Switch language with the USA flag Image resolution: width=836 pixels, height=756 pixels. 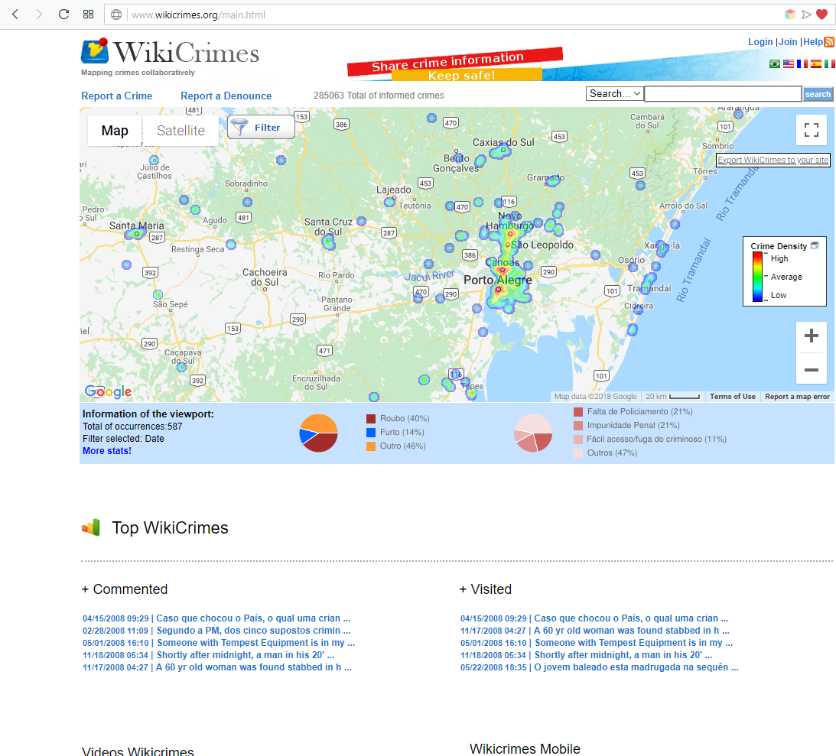(789, 64)
